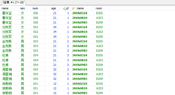Select 埃斯顿 in the JAVA0810 row

[x=7, y=88]
